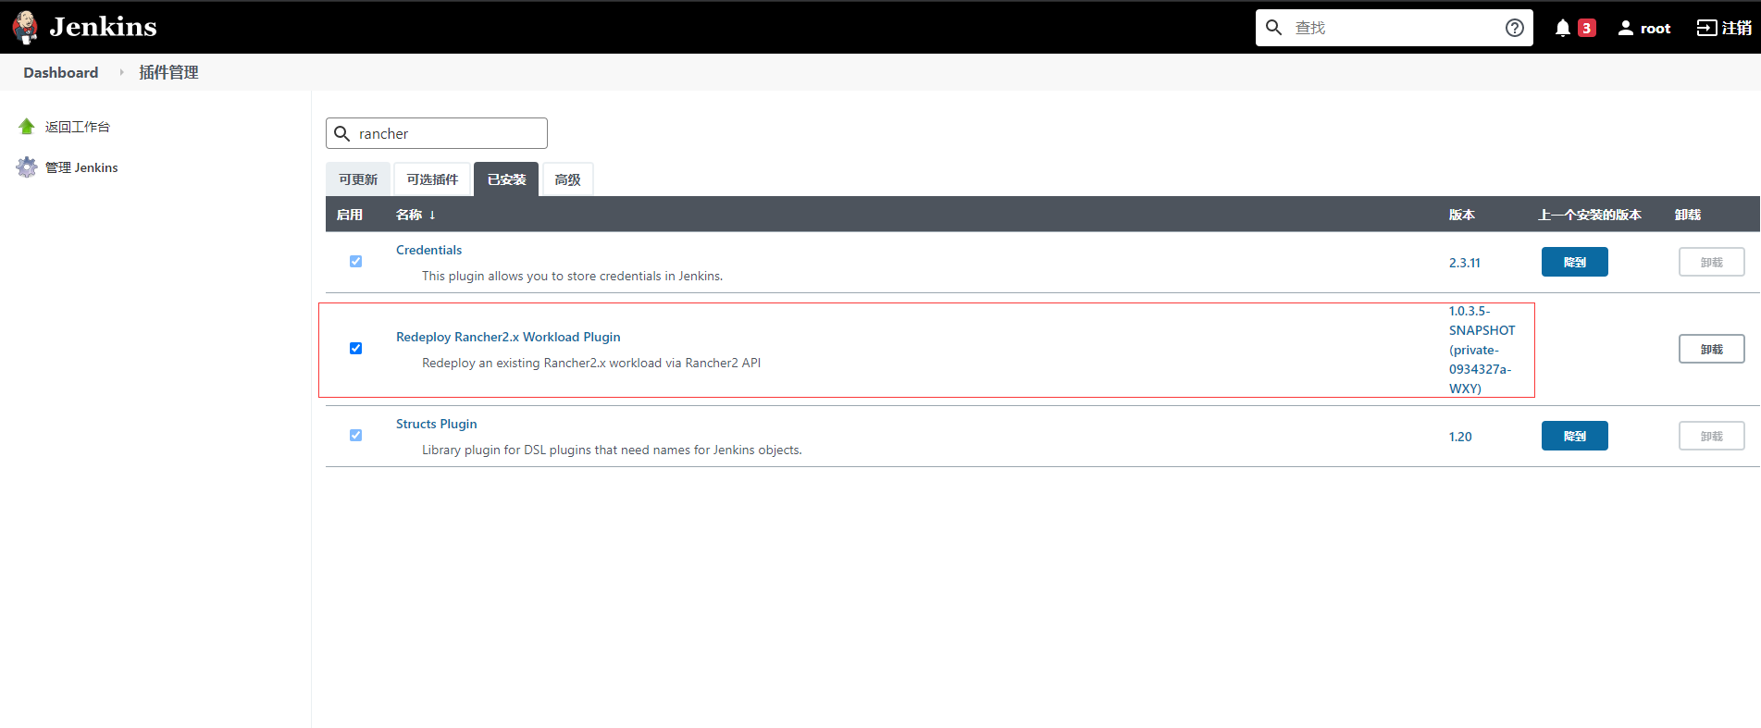Open Redeploy Rancher2.x Workload Plugin link
The image size is (1761, 728).
pos(508,337)
